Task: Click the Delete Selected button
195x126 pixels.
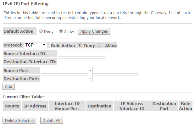Action: (x=19, y=121)
